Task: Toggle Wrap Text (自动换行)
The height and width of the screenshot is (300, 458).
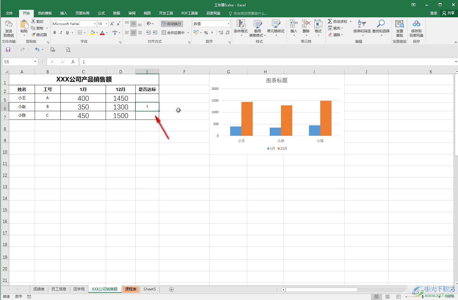Action: pyautogui.click(x=172, y=24)
